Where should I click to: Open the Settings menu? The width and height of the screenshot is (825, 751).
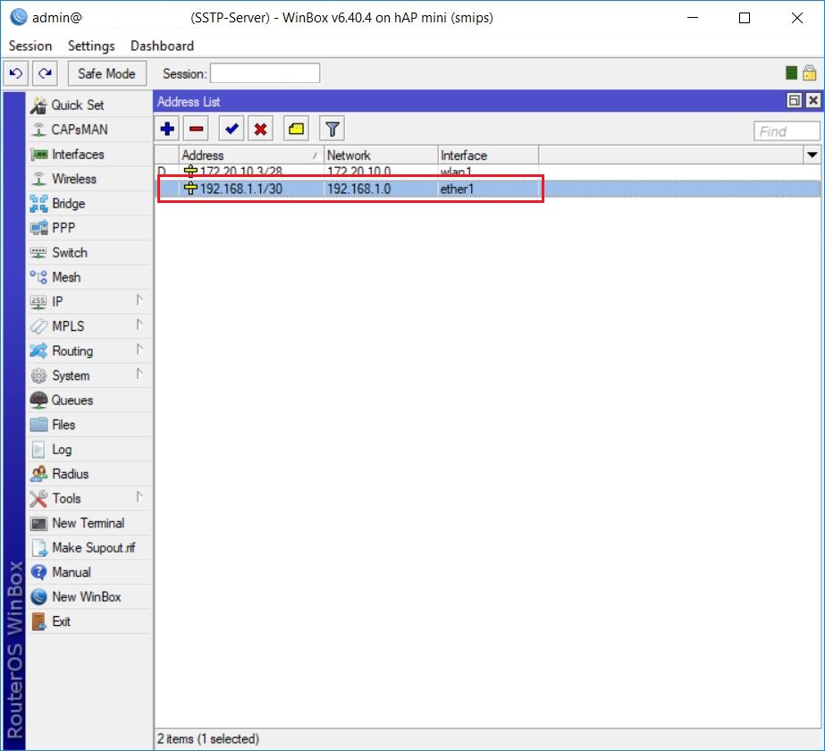click(91, 46)
